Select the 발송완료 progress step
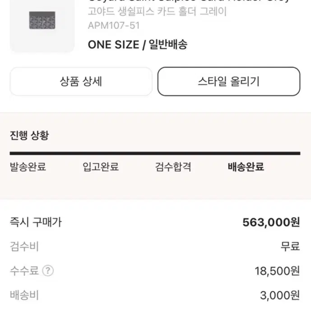The image size is (311, 311). click(x=28, y=167)
